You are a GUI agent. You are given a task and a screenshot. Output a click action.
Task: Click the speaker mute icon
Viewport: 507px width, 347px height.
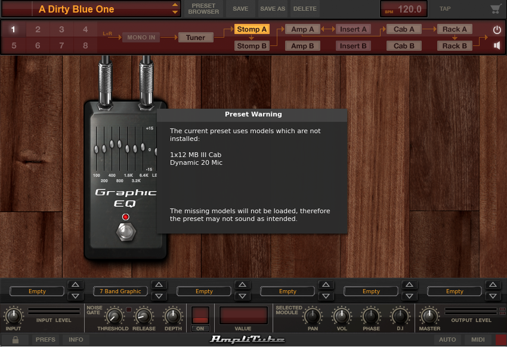(497, 45)
